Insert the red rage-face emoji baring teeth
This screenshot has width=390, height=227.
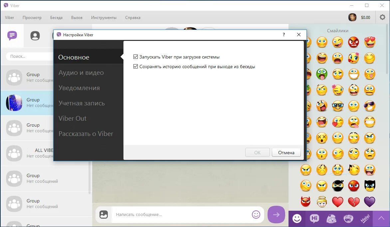(x=353, y=42)
